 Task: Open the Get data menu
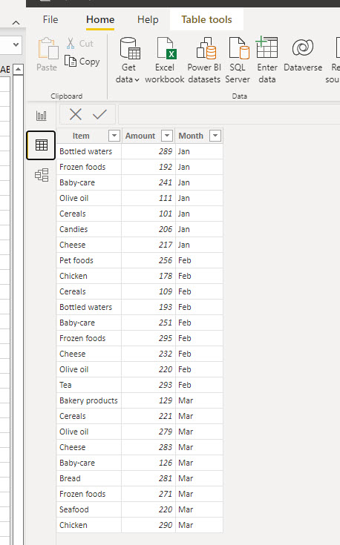click(x=128, y=60)
